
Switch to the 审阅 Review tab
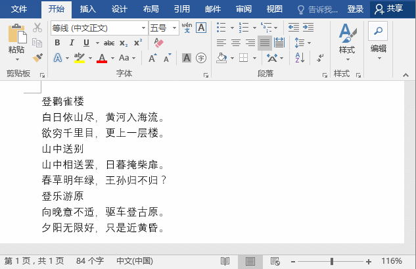coord(244,9)
